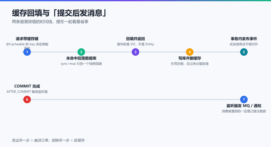Click description about @Cacheable 的 key
Image resolution: width=271 pixels, height=147 pixels.
[x=27, y=46]
